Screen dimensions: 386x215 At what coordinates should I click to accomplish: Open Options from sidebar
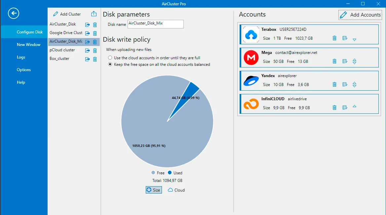[24, 70]
